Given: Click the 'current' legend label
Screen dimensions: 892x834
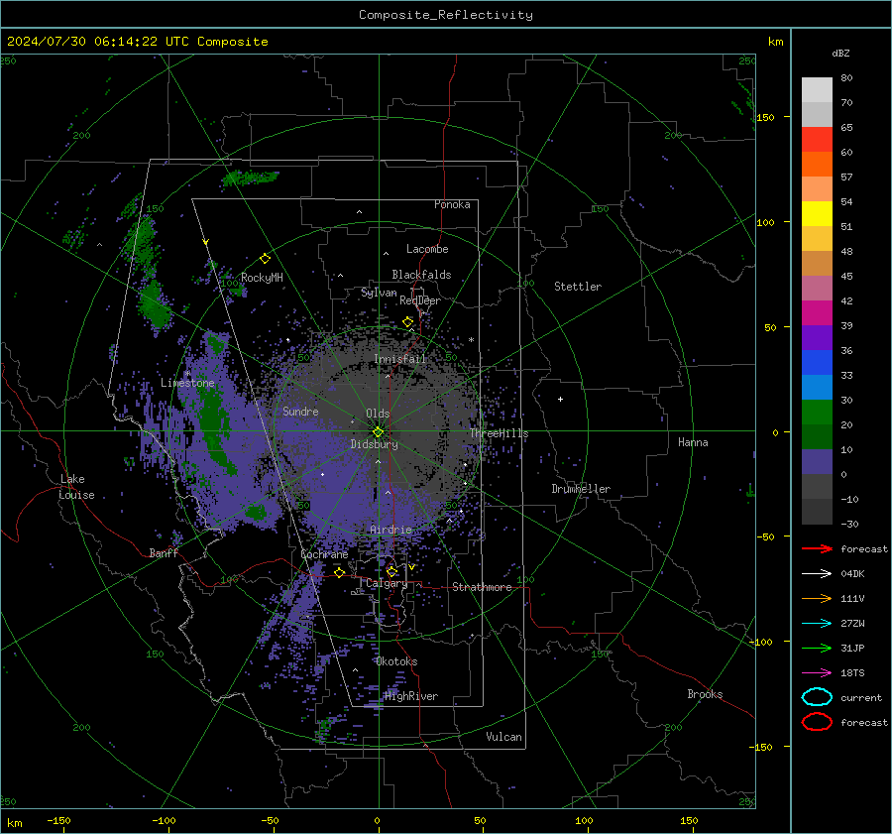Looking at the screenshot, I should coord(861,697).
